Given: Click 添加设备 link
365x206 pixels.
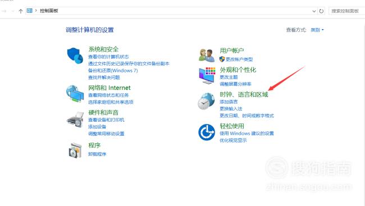Looking at the screenshot, I should tap(97, 127).
